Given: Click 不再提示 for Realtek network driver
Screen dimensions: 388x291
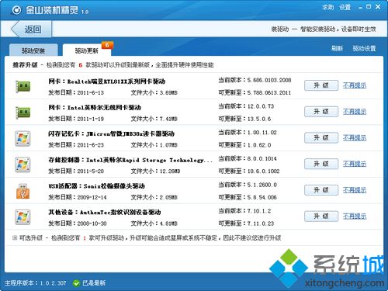Looking at the screenshot, I should click(x=355, y=85).
